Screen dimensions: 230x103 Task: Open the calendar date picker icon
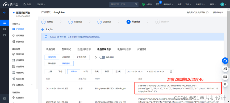tap(171, 72)
